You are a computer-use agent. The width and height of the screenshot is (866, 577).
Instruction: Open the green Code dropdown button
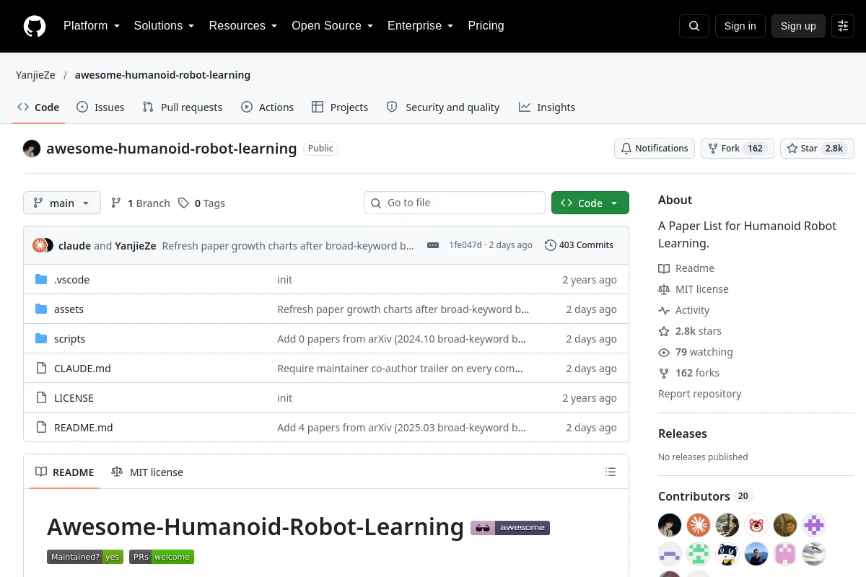point(590,203)
